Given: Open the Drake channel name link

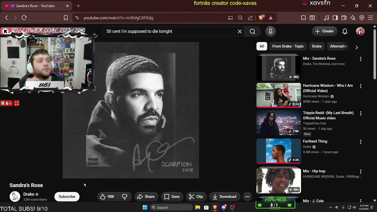Looking at the screenshot, I should click(x=29, y=194).
